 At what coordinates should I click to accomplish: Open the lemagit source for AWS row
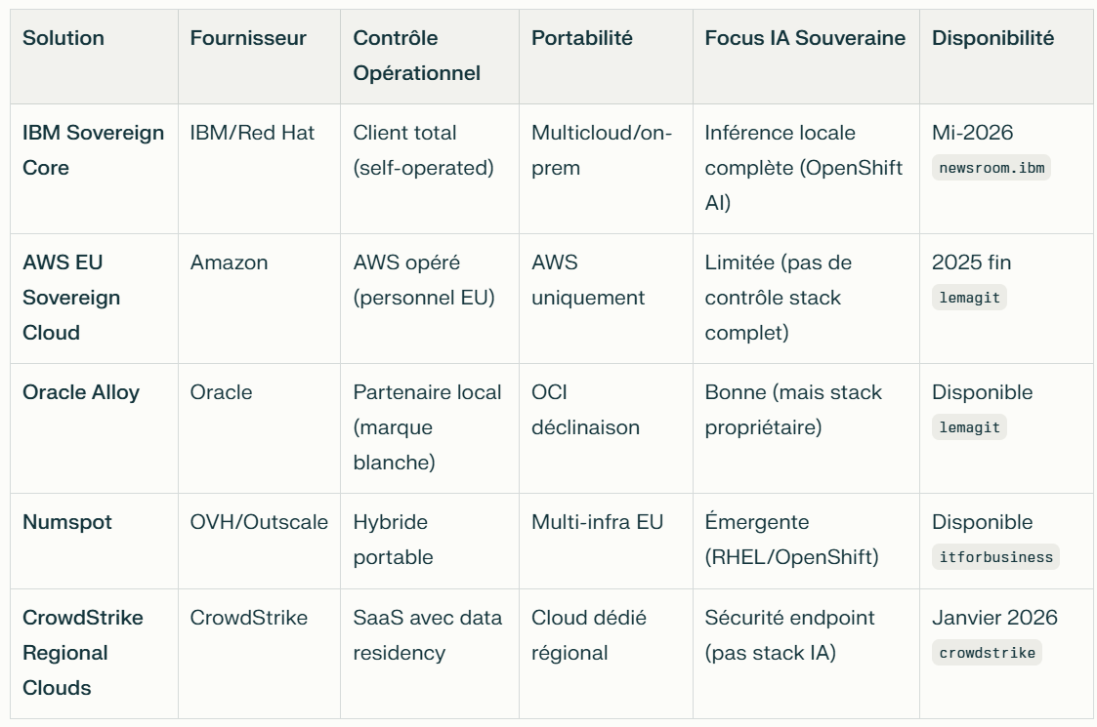(x=969, y=298)
